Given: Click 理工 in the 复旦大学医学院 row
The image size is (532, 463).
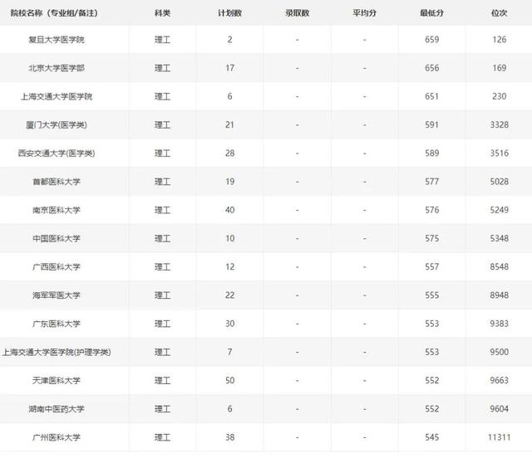Looking at the screenshot, I should (x=162, y=40).
